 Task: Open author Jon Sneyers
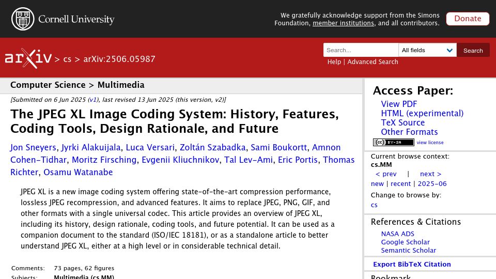pos(33,147)
